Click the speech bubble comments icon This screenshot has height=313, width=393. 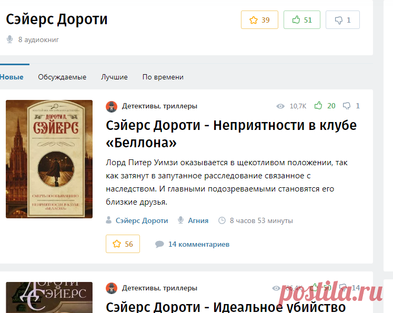[x=159, y=244]
